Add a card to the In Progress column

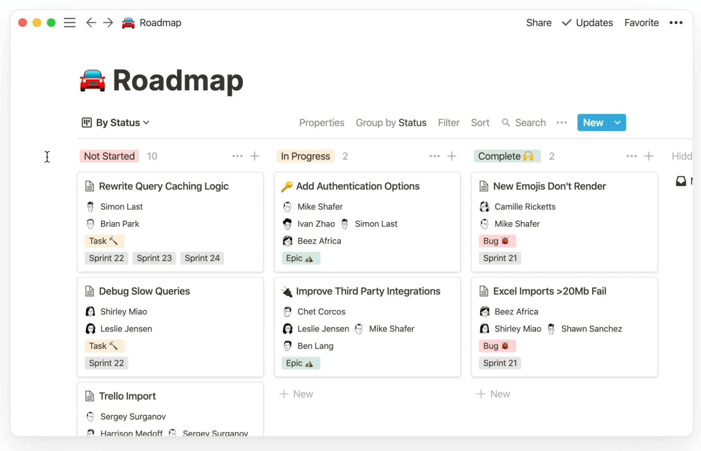(x=452, y=156)
